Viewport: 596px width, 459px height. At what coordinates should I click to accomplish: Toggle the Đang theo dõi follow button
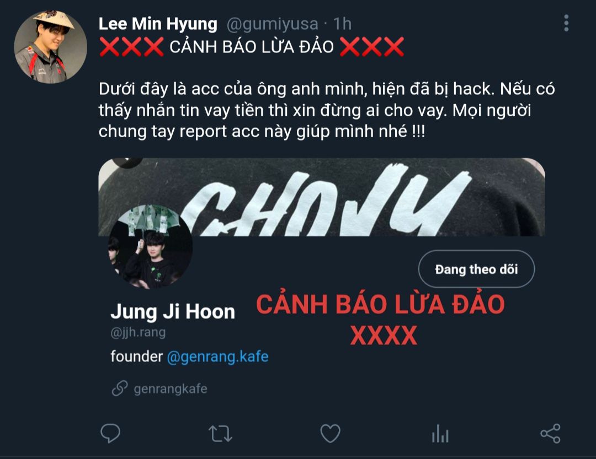tap(476, 269)
